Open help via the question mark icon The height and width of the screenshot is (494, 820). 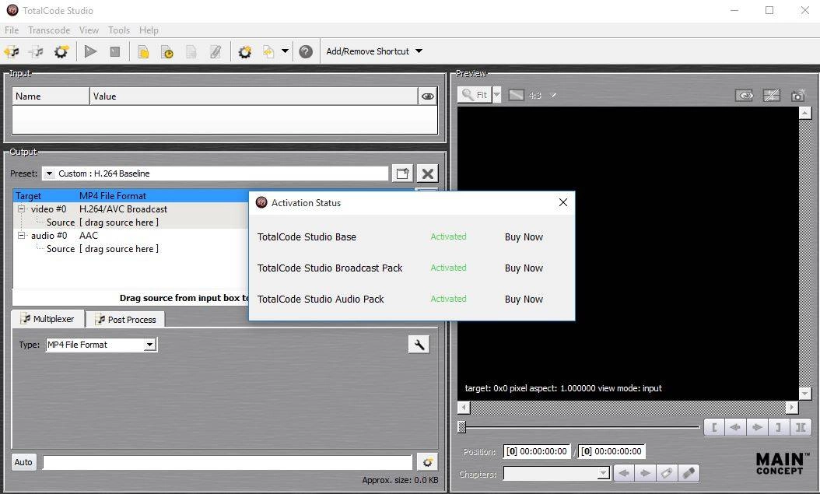306,51
